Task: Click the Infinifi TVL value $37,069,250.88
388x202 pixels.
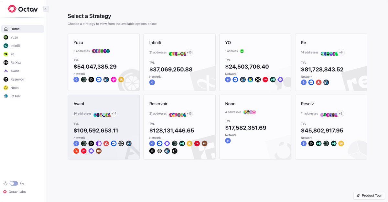Action: tap(171, 69)
